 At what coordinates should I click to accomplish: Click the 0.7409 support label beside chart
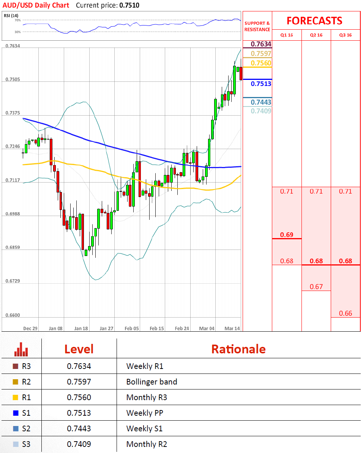(x=261, y=111)
